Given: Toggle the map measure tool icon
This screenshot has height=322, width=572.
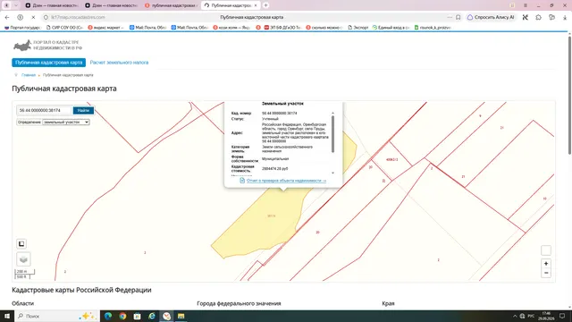Looking at the screenshot, I should [21, 243].
